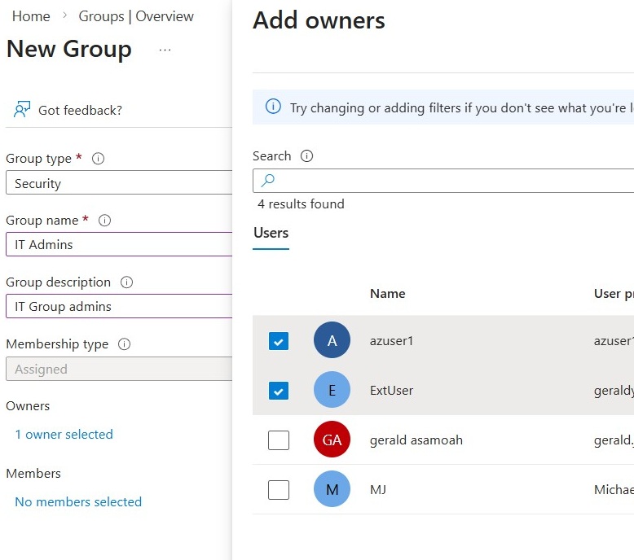This screenshot has height=560, width=634.
Task: Click the '1 owner selected' link
Action: pyautogui.click(x=64, y=435)
